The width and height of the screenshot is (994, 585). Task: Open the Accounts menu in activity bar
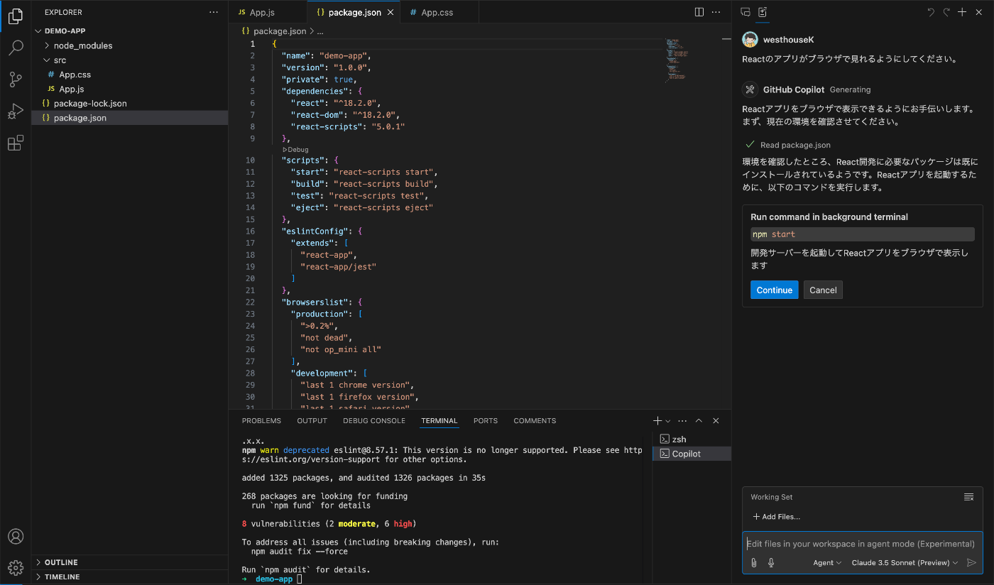pyautogui.click(x=15, y=536)
